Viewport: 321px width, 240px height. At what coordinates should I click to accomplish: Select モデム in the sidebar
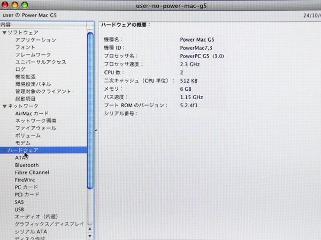click(x=22, y=143)
